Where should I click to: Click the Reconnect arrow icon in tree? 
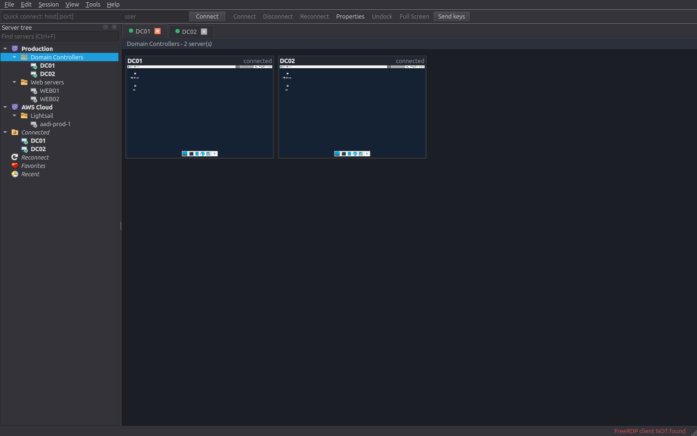click(15, 157)
